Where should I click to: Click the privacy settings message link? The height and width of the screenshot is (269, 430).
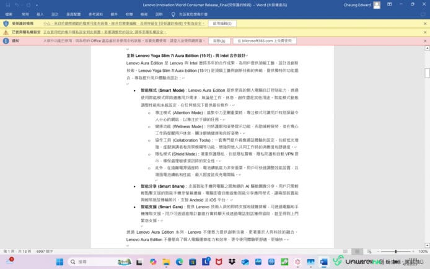(105, 32)
